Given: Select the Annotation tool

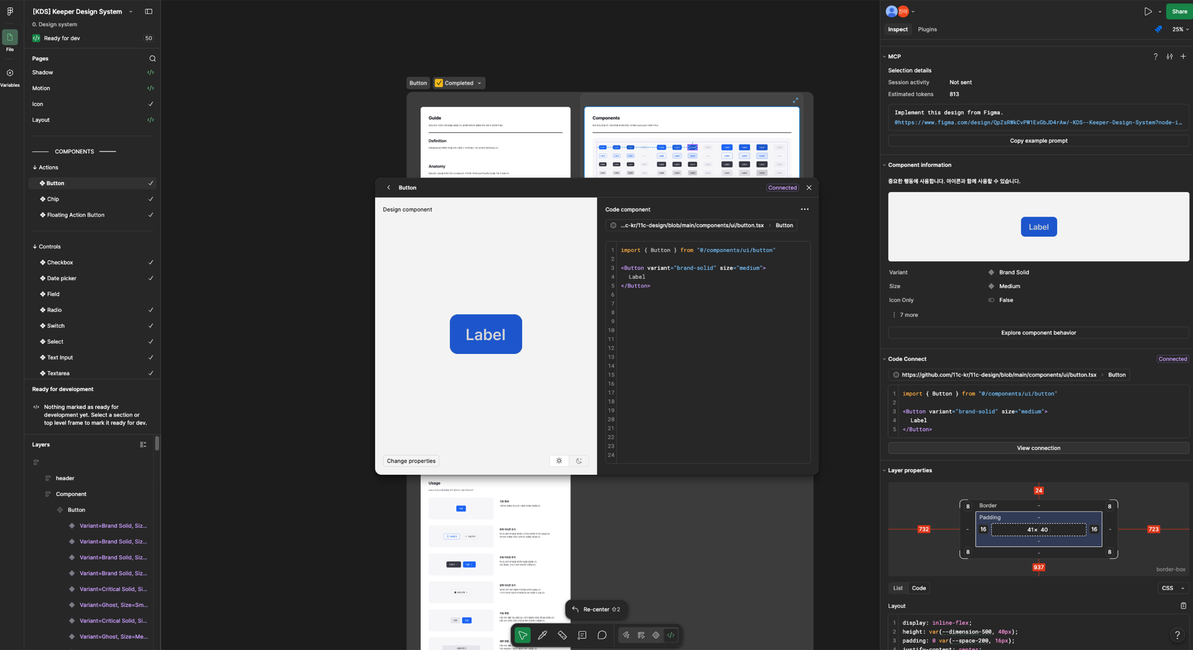Looking at the screenshot, I should 582,635.
